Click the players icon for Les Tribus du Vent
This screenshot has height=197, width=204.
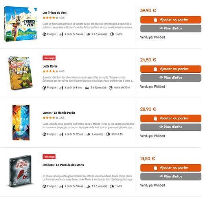click(x=88, y=34)
